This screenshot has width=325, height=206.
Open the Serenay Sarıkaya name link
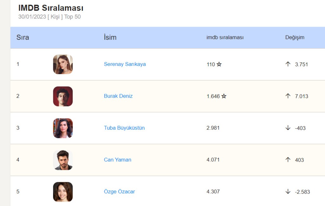(125, 64)
